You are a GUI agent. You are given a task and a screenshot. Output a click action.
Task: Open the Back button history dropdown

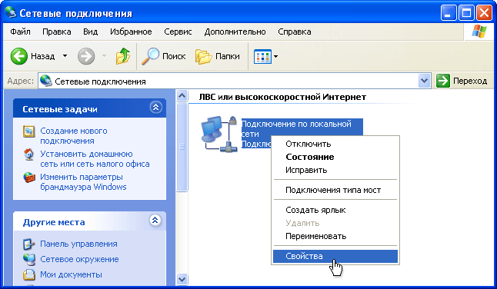coord(65,56)
